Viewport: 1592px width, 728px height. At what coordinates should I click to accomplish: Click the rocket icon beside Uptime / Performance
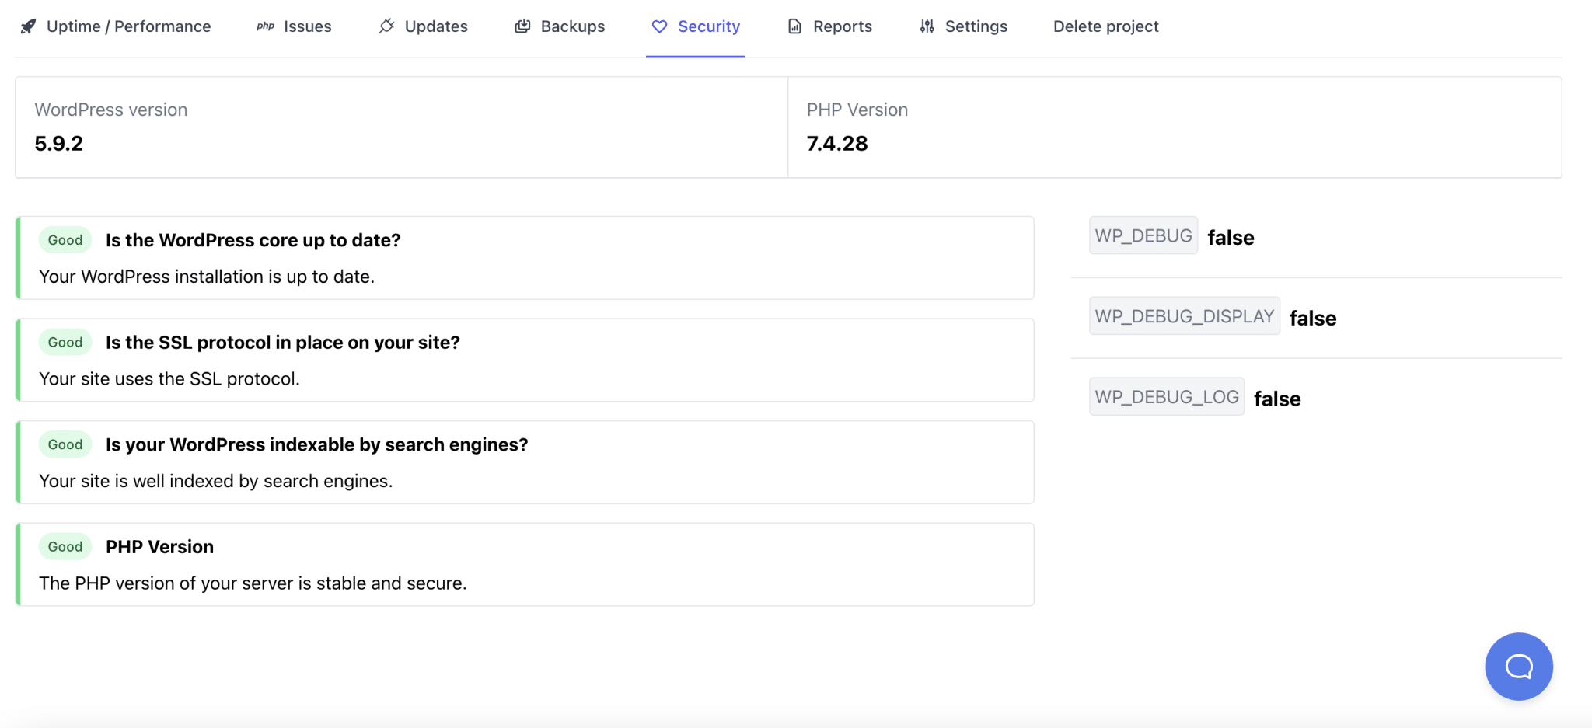pyautogui.click(x=28, y=26)
